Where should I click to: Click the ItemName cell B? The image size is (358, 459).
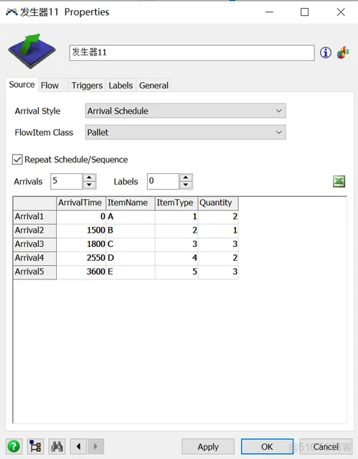pyautogui.click(x=130, y=231)
